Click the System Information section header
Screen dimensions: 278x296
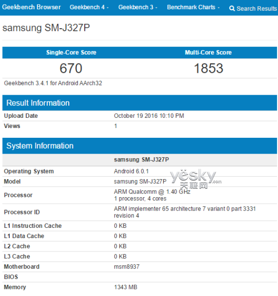click(x=139, y=146)
